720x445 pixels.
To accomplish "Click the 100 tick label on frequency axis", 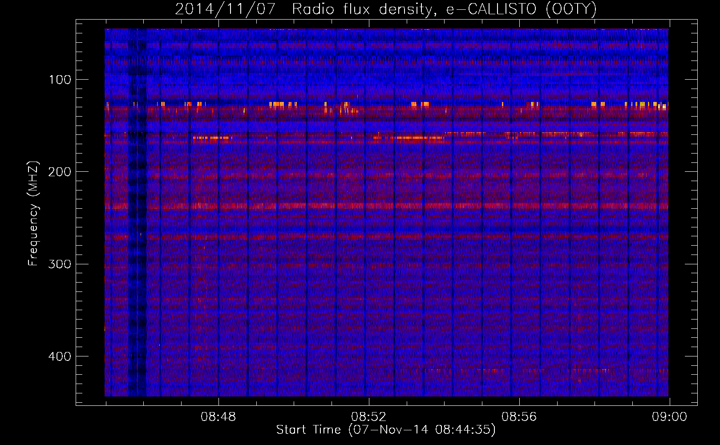I will tap(60, 80).
